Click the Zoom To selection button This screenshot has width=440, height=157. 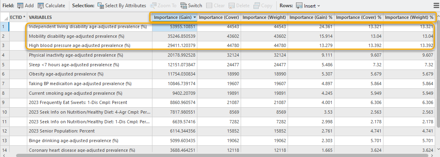(x=163, y=6)
